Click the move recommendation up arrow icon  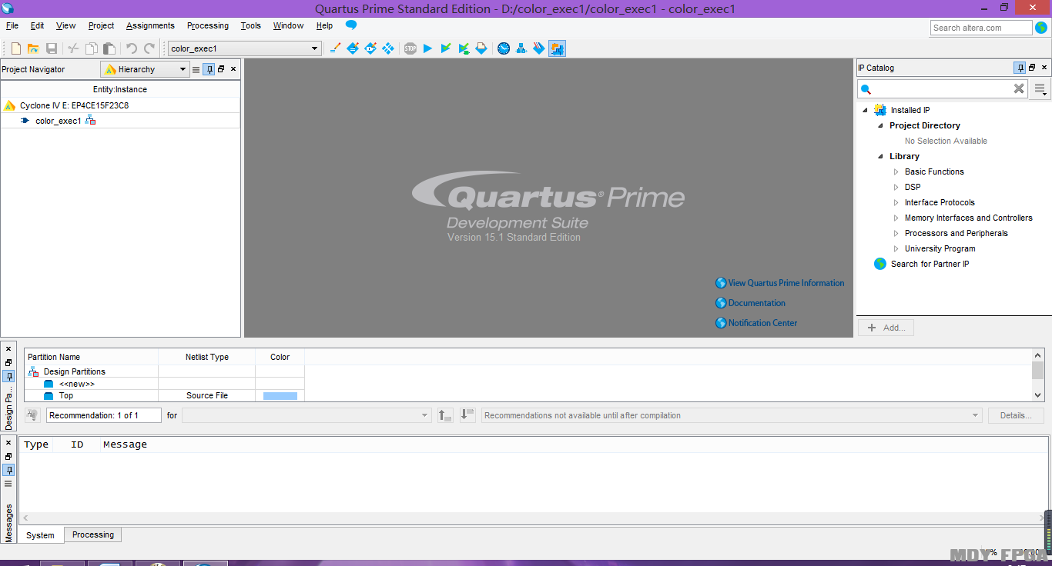coord(445,415)
